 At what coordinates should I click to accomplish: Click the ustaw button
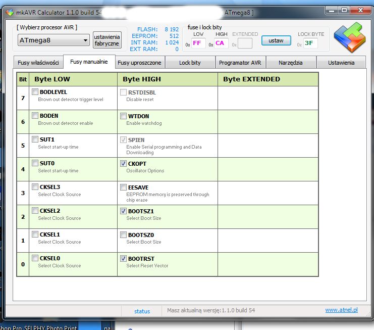[276, 40]
